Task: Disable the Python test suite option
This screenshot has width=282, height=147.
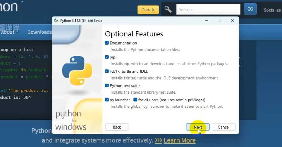Action: pyautogui.click(x=107, y=85)
